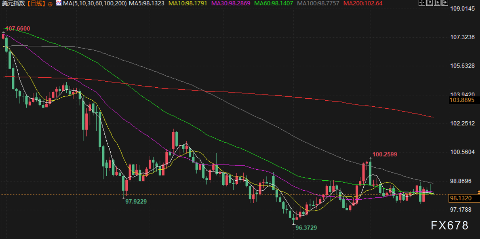The width and height of the screenshot is (480, 239).
Task: Click the 103.8895 price axis label
Action: [x=462, y=100]
